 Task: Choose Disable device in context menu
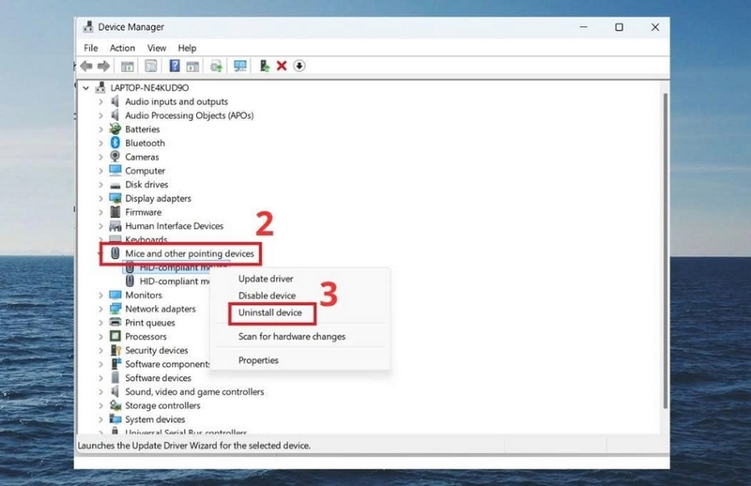267,296
